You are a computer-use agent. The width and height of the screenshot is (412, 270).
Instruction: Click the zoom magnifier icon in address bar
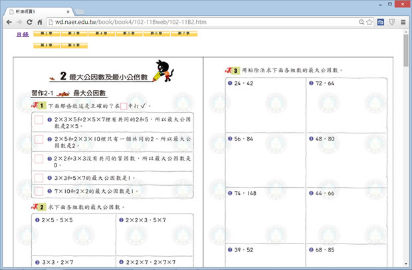tap(361, 22)
